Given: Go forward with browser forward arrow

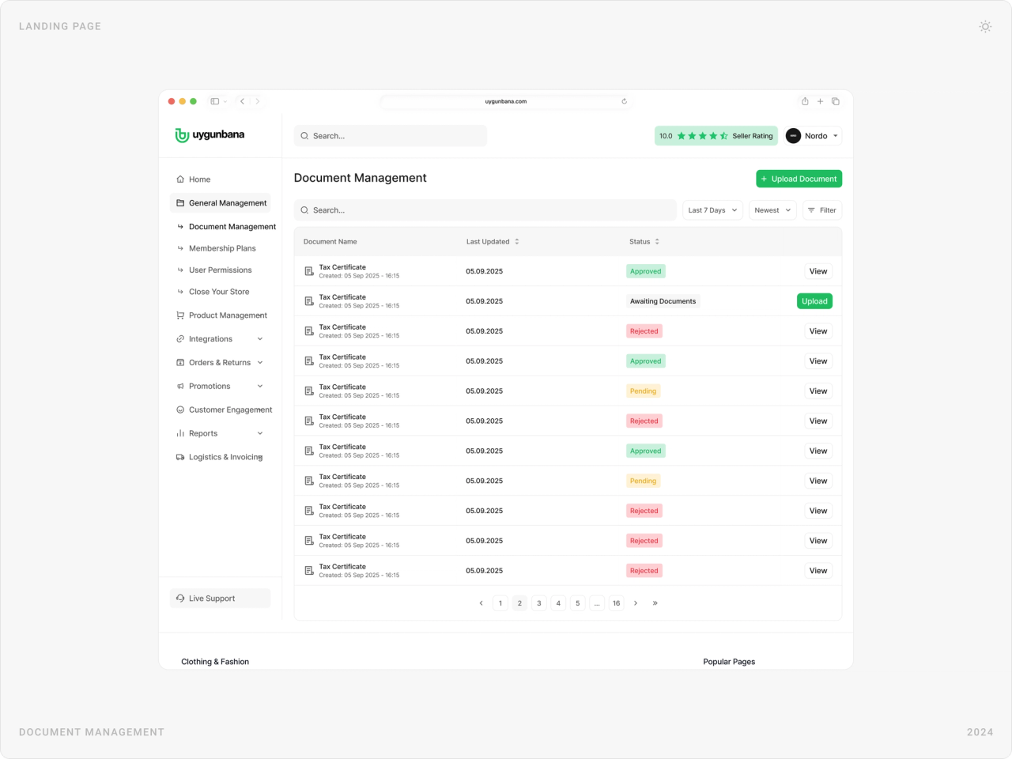Looking at the screenshot, I should (x=258, y=101).
